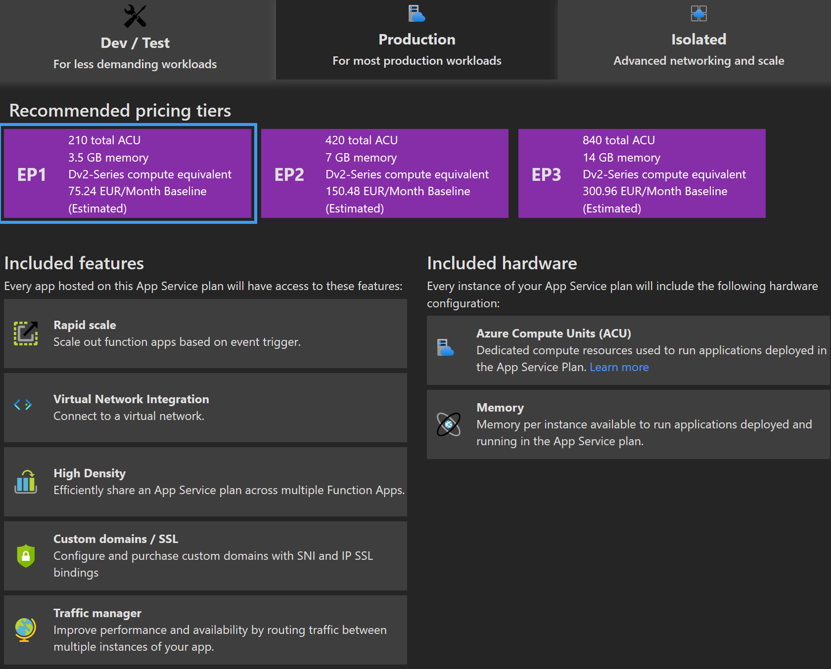Click 'Advanced networking and scale' subtitle
831x669 pixels.
point(699,61)
